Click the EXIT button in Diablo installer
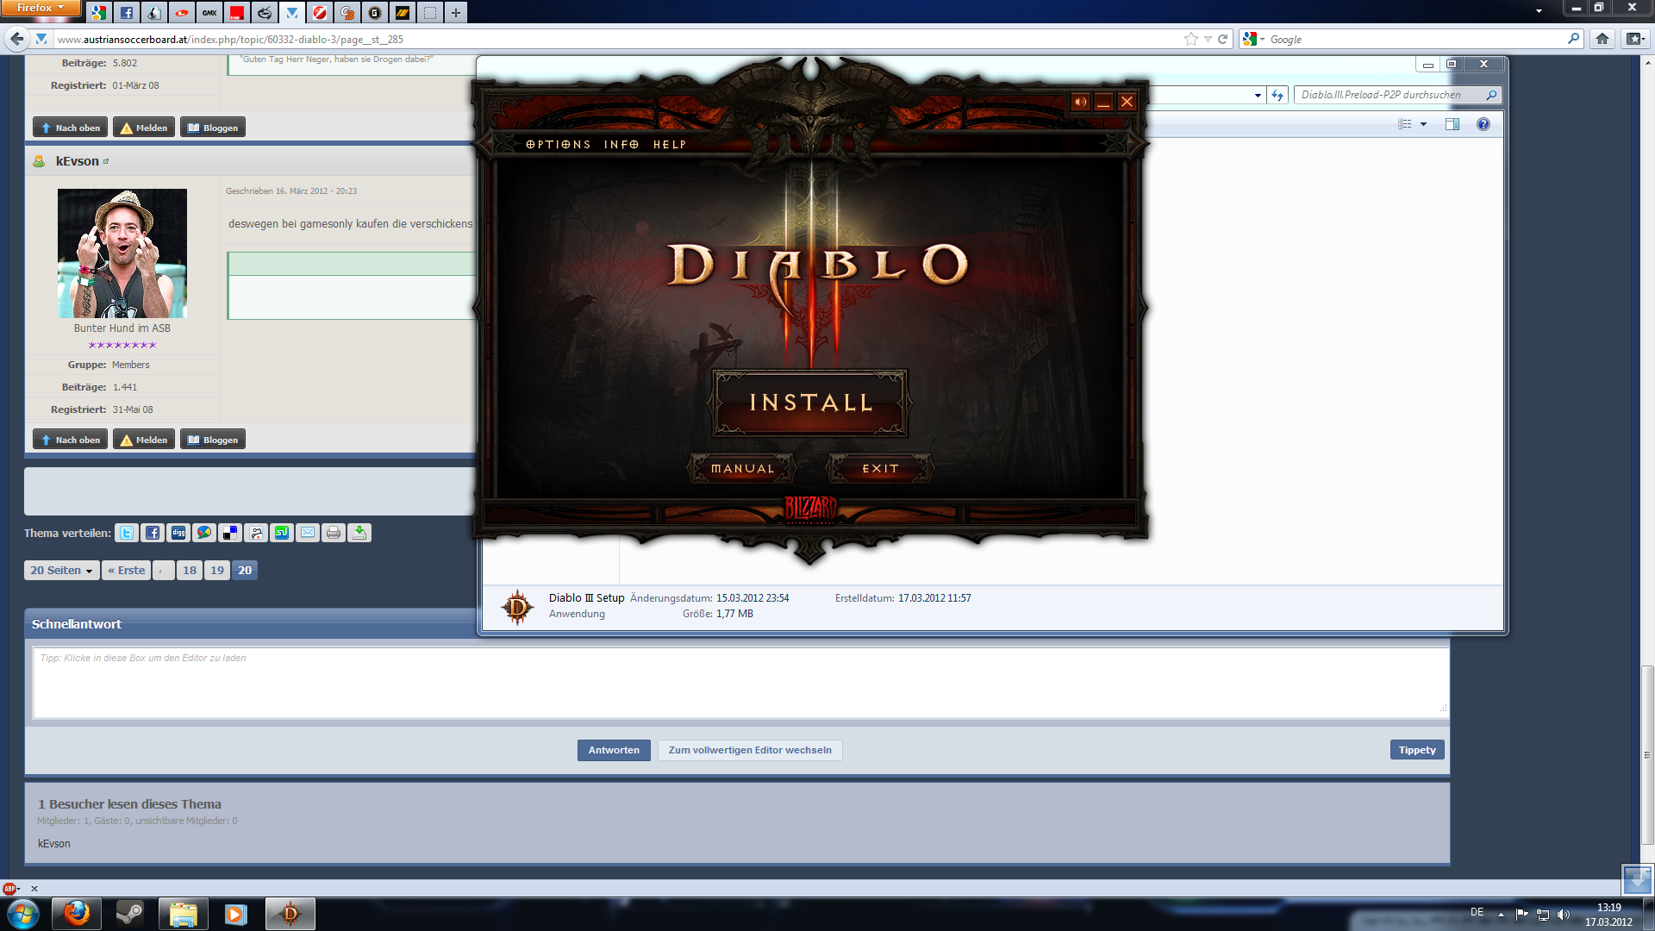 [x=880, y=469]
